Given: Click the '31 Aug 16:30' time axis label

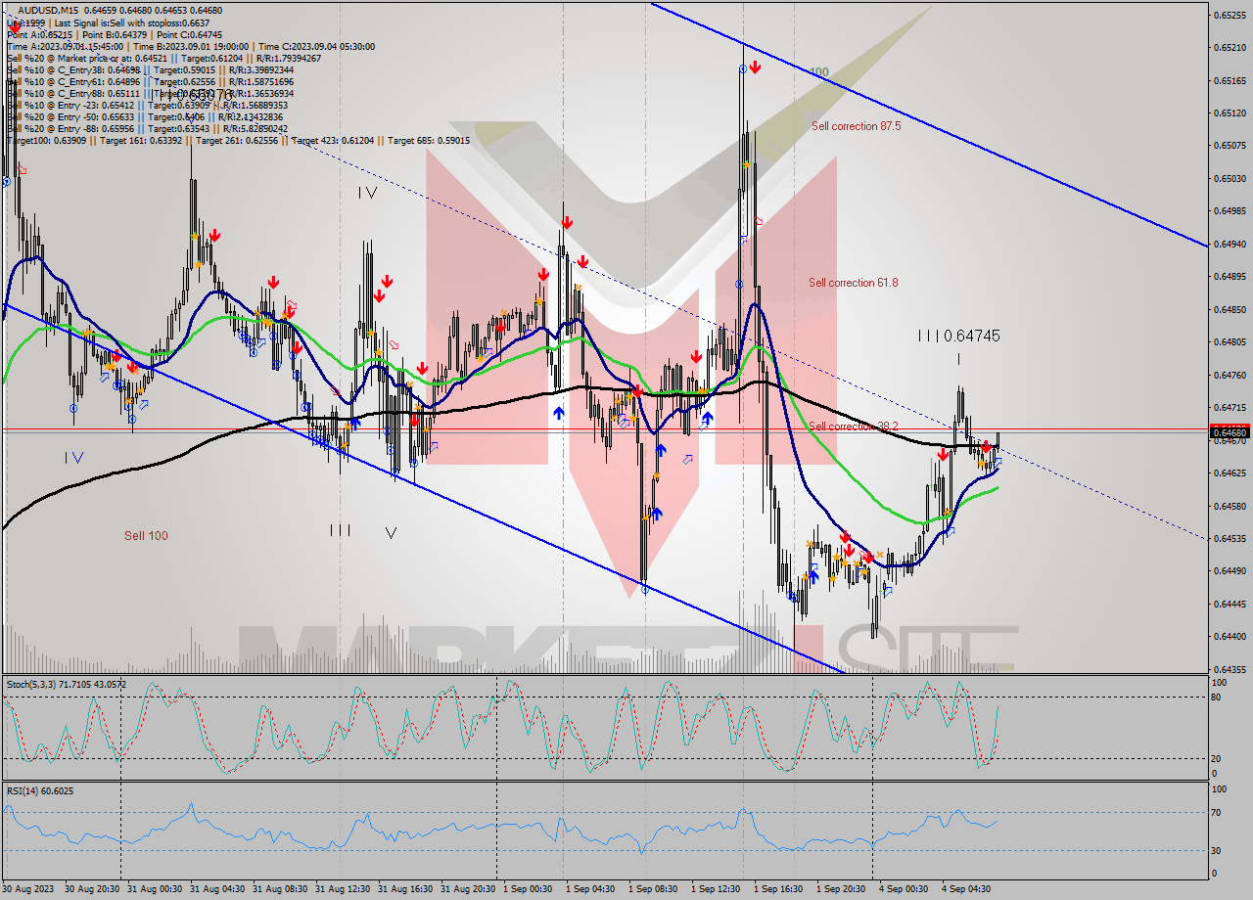Looking at the screenshot, I should tap(405, 889).
